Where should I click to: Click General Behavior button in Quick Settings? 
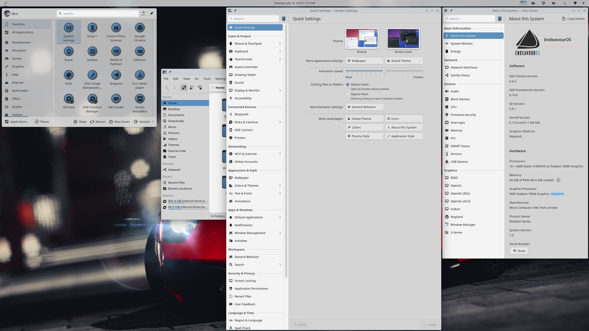(x=364, y=107)
